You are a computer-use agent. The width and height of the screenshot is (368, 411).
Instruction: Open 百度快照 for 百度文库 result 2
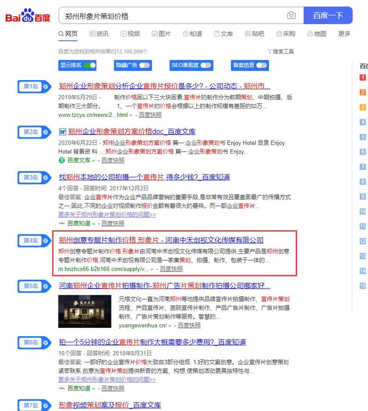tap(113, 160)
